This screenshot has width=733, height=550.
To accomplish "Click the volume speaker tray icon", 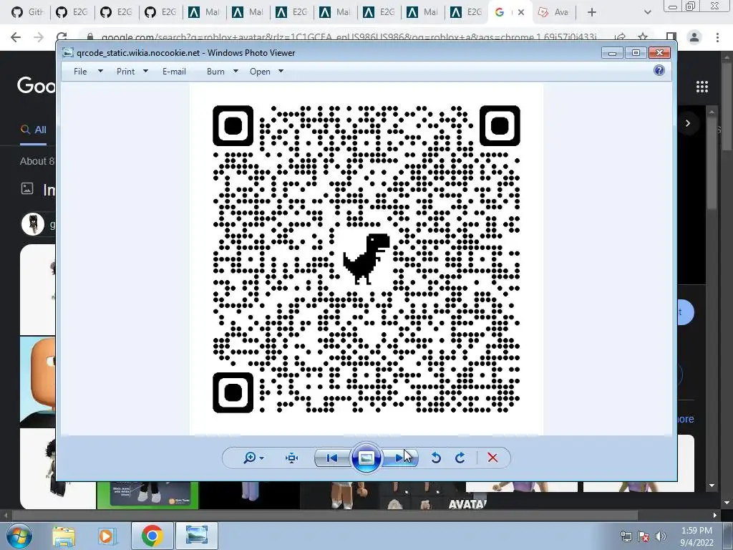I will tap(660, 536).
